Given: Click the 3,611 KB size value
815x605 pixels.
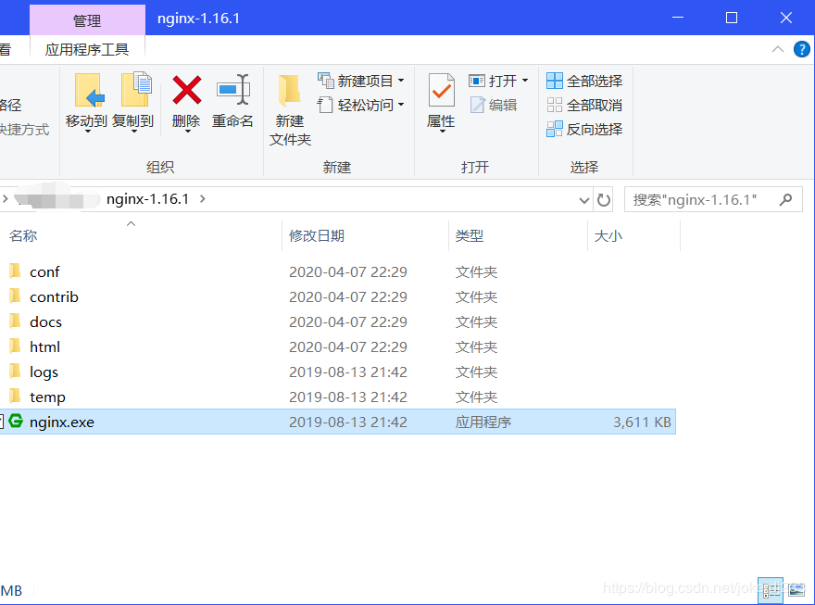Looking at the screenshot, I should [642, 422].
